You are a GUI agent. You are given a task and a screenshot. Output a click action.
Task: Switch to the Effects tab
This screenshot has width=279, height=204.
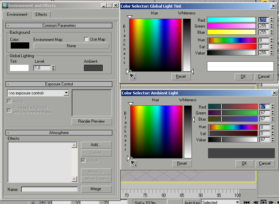(x=41, y=14)
